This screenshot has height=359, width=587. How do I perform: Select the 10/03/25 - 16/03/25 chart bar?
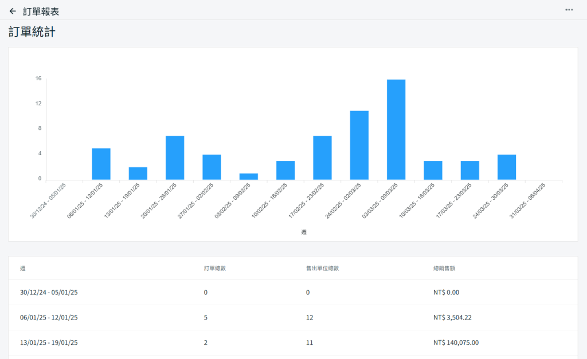(x=433, y=171)
